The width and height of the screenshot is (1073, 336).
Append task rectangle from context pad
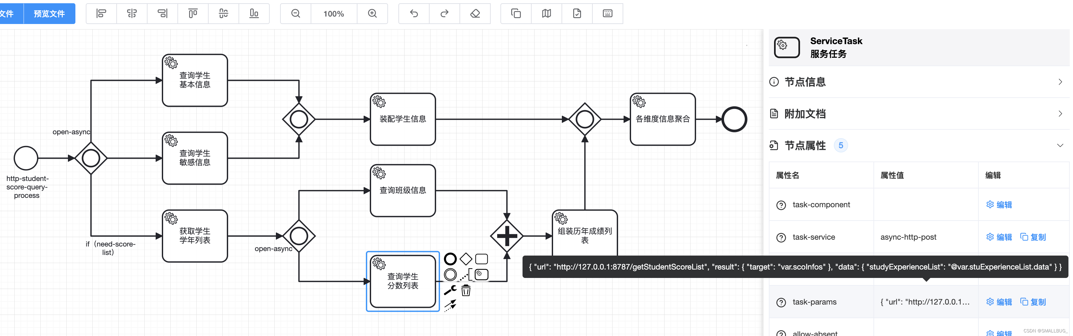[482, 259]
